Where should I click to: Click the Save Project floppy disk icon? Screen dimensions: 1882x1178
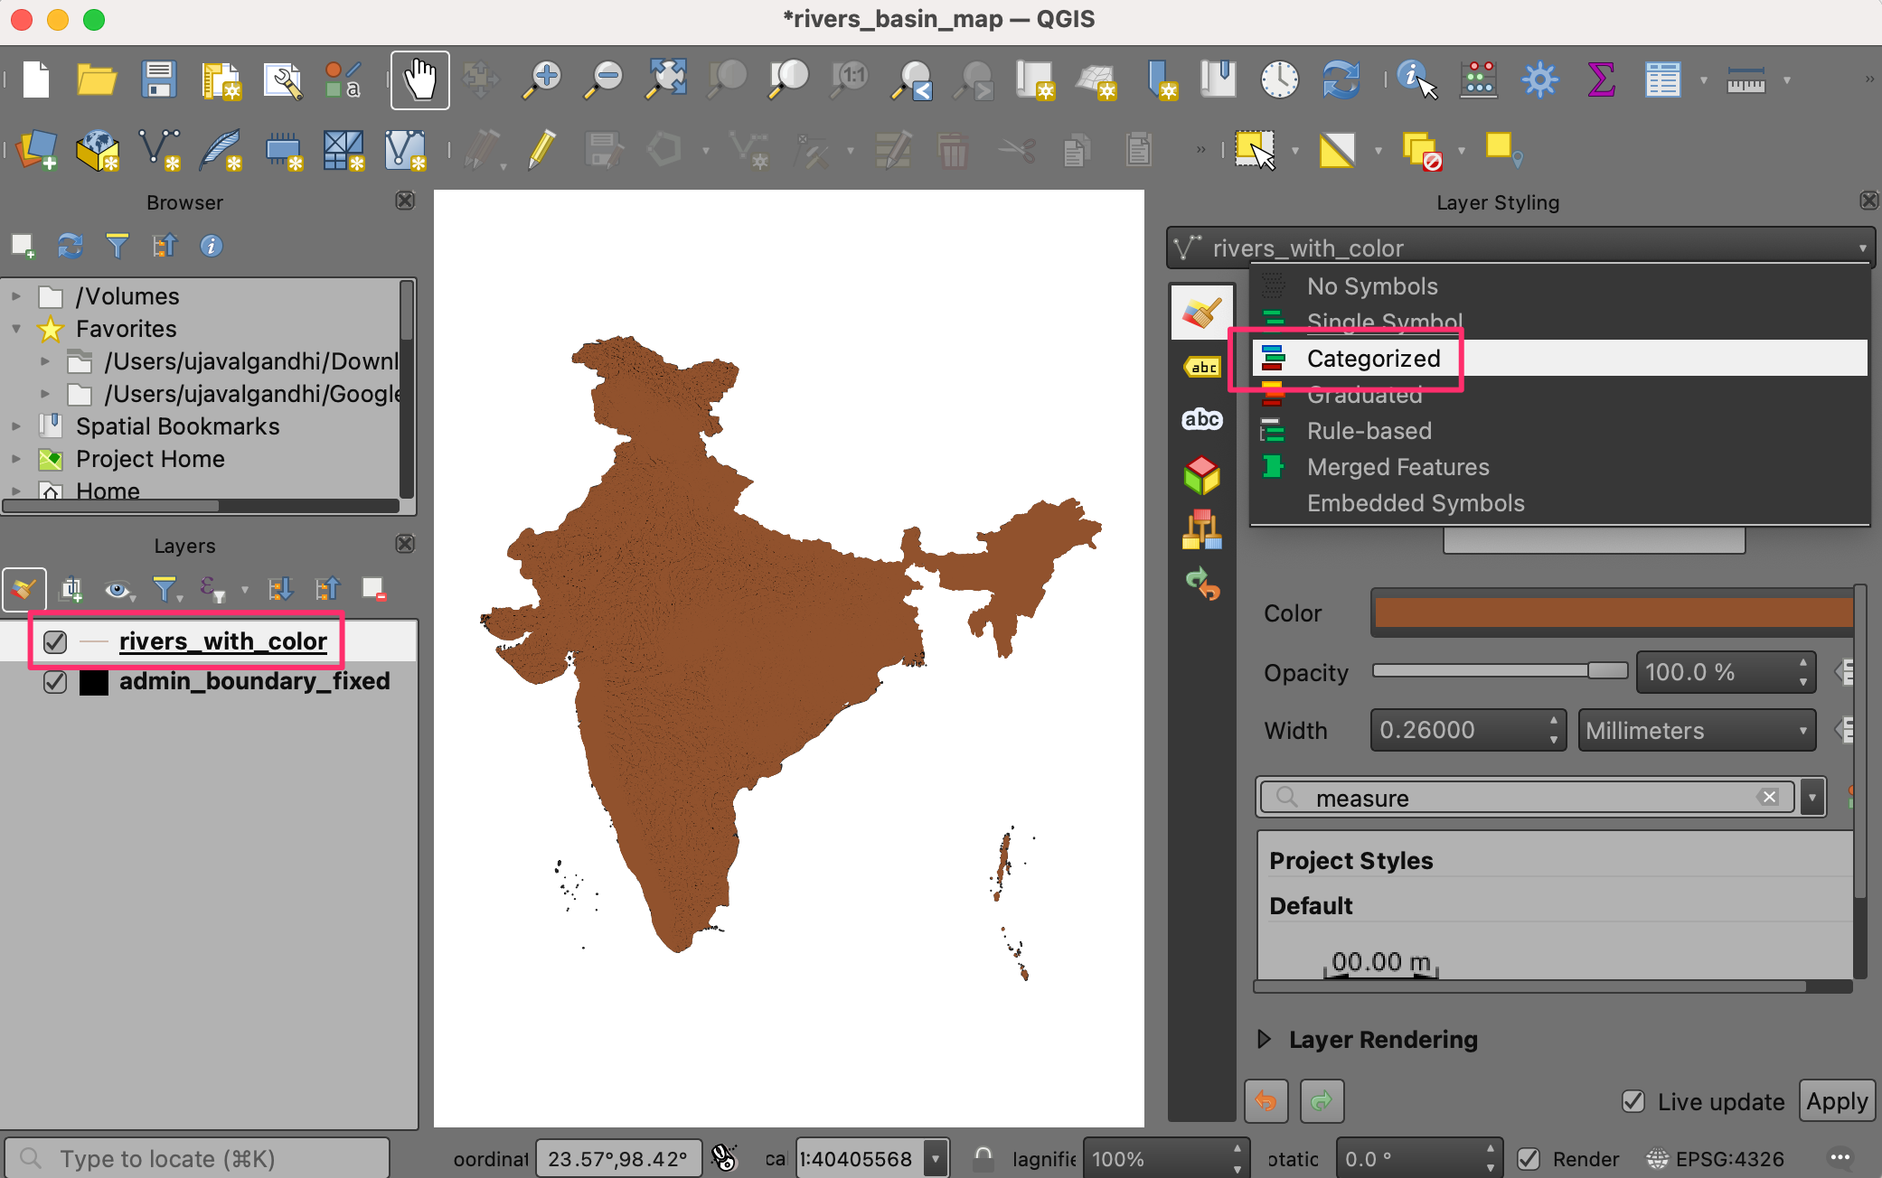pos(158,79)
